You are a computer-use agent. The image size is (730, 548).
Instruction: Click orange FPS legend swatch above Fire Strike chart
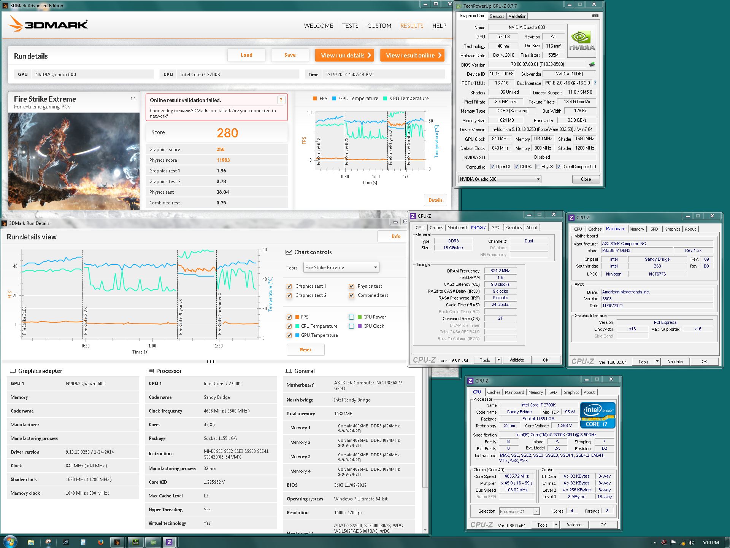point(314,99)
